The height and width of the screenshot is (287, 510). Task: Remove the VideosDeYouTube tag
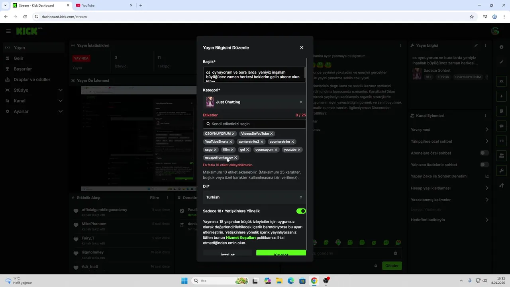click(271, 134)
